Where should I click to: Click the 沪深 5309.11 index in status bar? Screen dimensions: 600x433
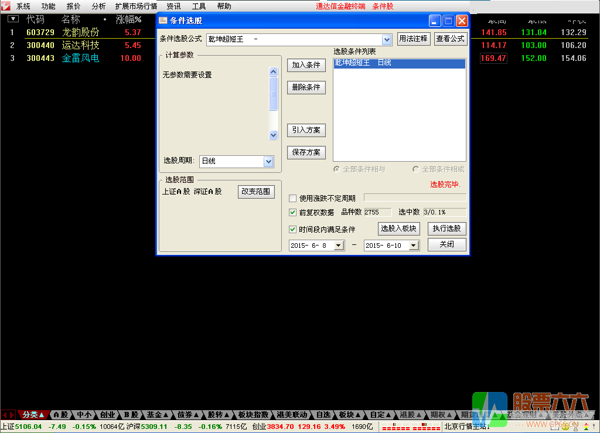(x=147, y=427)
